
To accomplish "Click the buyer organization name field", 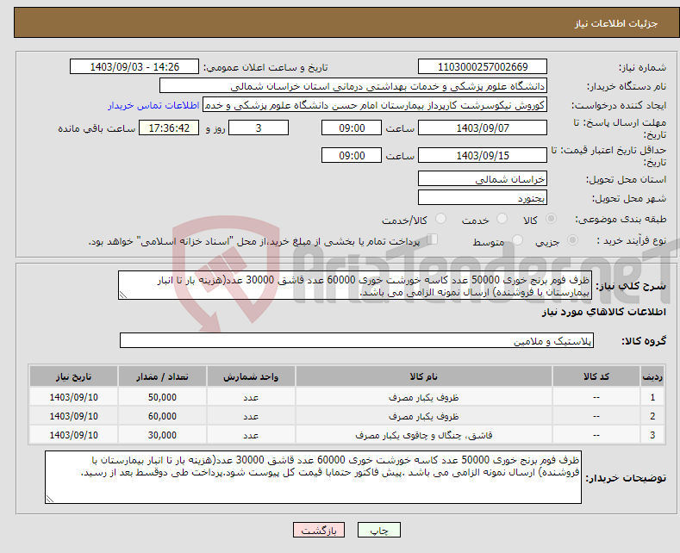I will click(x=353, y=86).
